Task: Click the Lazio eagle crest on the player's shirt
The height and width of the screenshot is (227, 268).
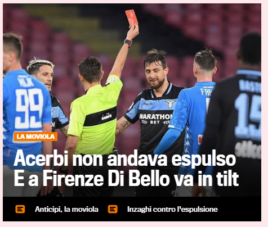Action: point(171,104)
